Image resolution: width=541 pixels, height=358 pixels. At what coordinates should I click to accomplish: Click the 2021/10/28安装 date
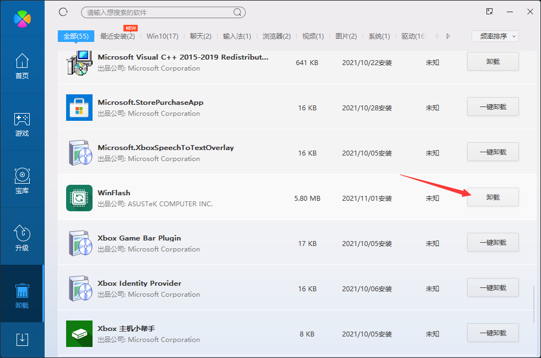367,108
